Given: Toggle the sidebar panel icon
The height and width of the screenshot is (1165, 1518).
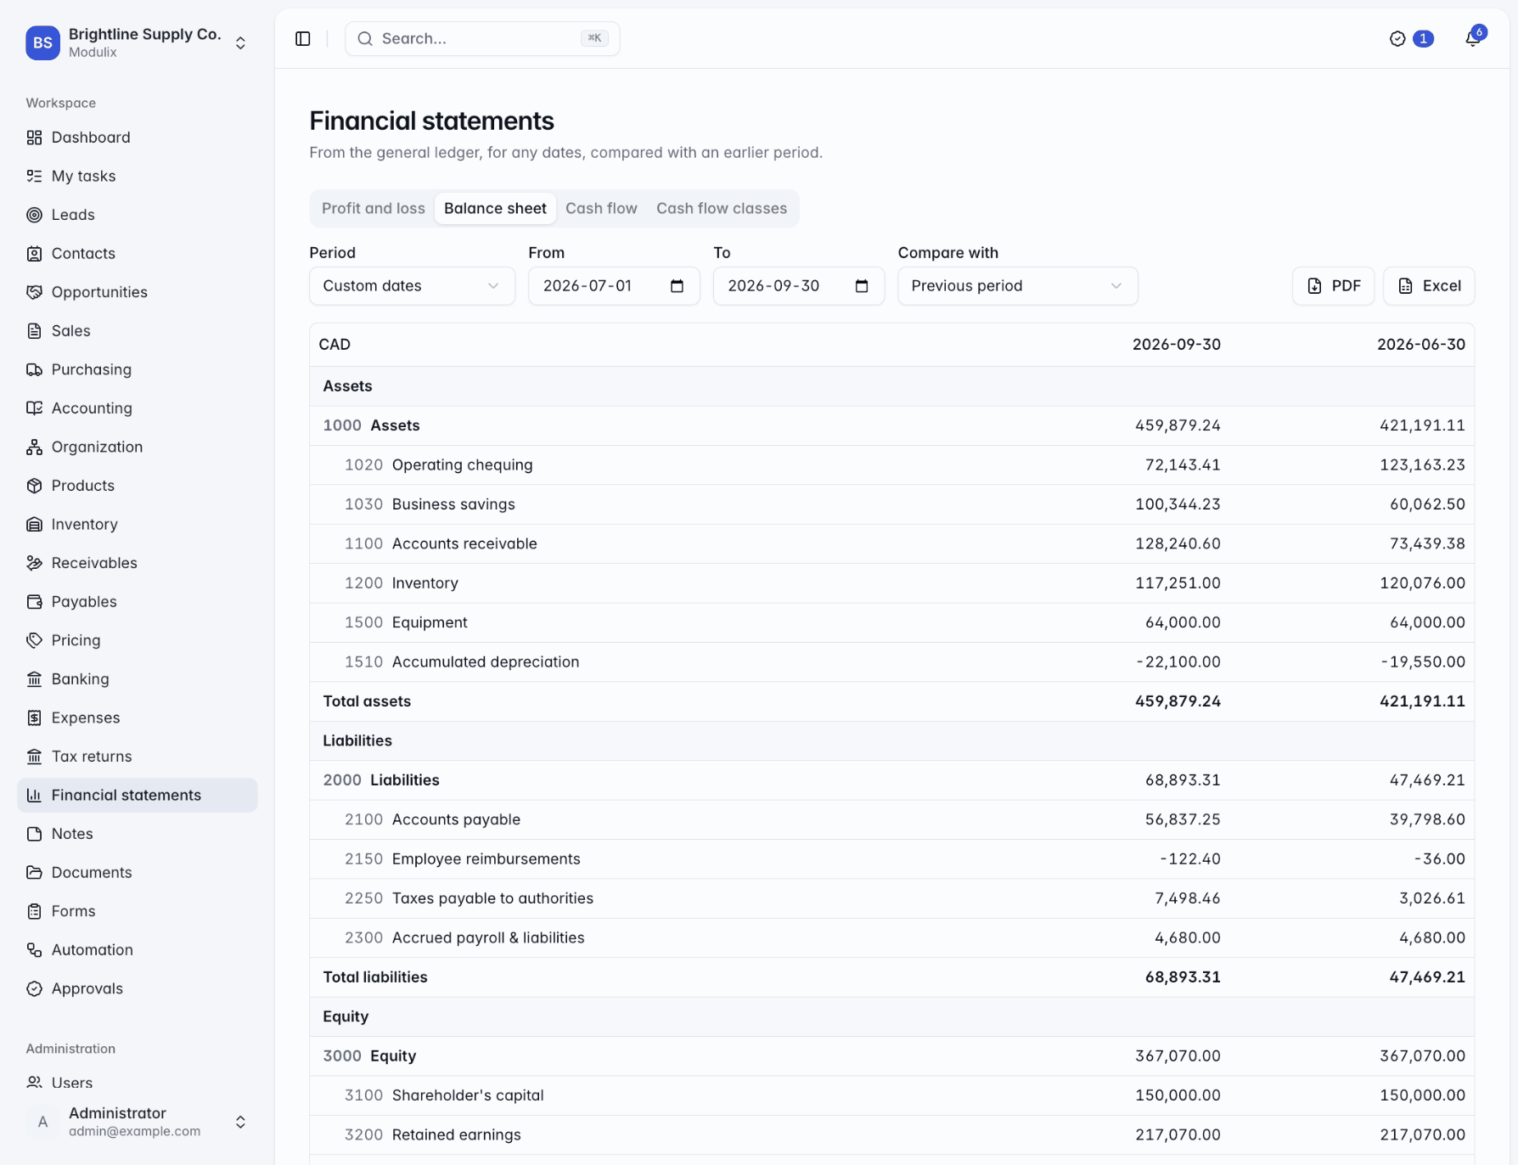Looking at the screenshot, I should [x=303, y=39].
